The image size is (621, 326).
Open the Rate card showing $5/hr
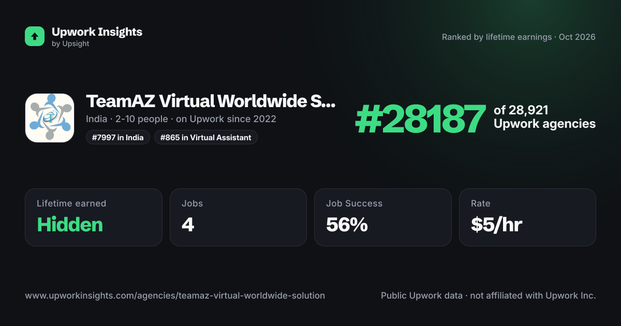pyautogui.click(x=527, y=217)
